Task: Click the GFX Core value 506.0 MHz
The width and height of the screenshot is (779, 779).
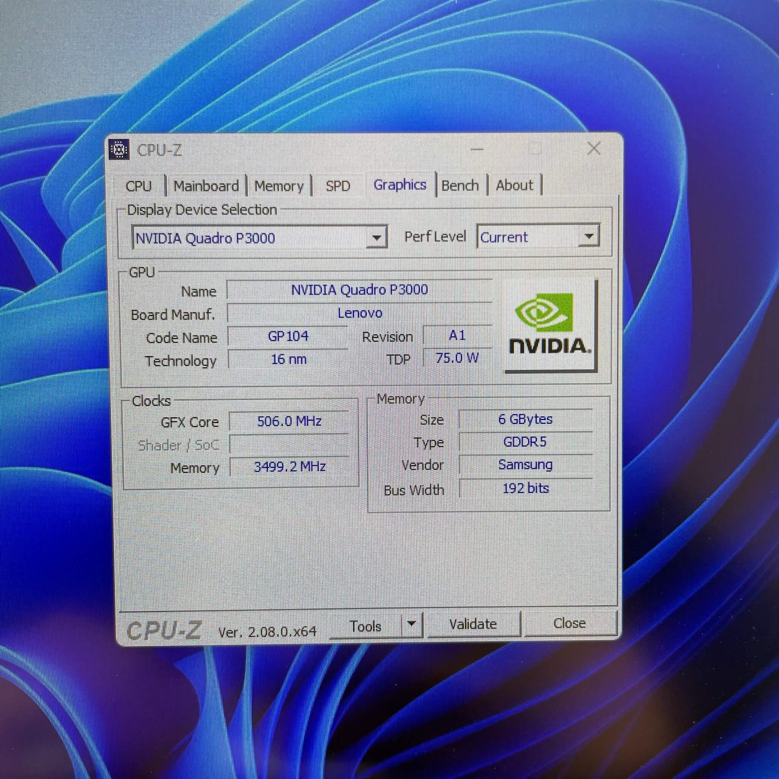Action: pos(289,422)
